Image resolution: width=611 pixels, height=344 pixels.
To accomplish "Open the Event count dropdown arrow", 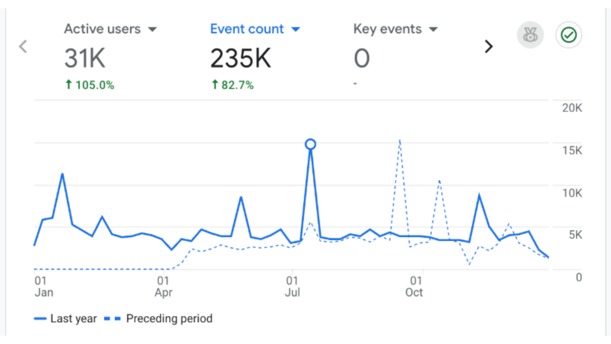I will coord(296,30).
